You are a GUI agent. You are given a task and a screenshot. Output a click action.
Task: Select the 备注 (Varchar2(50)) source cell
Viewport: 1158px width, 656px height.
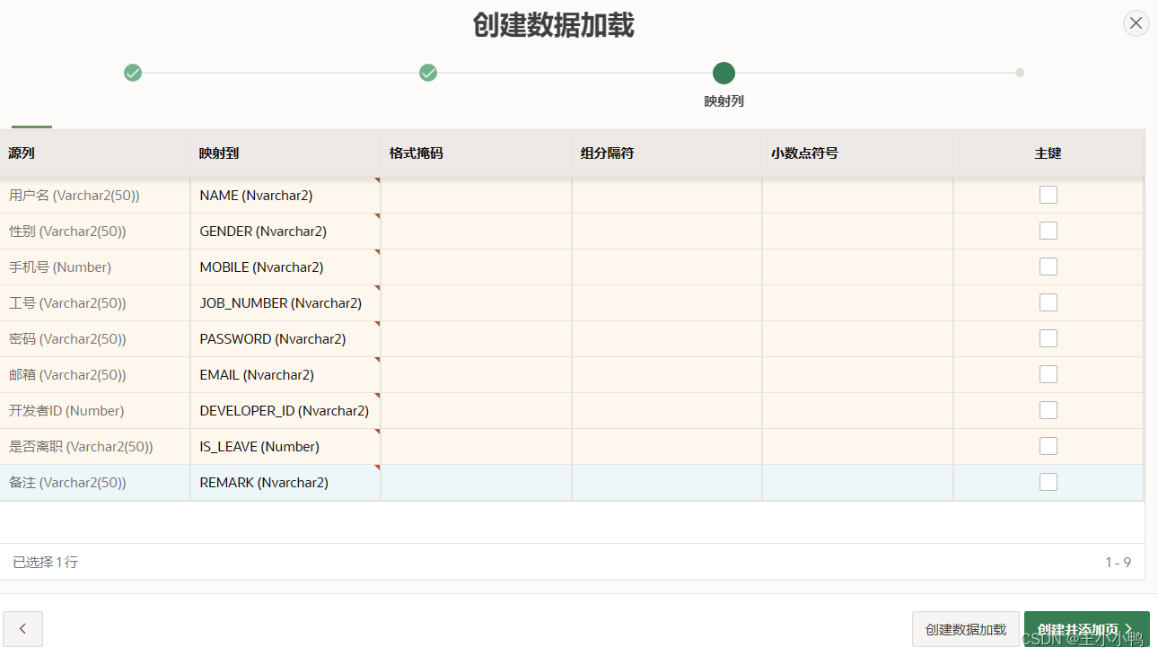click(94, 482)
